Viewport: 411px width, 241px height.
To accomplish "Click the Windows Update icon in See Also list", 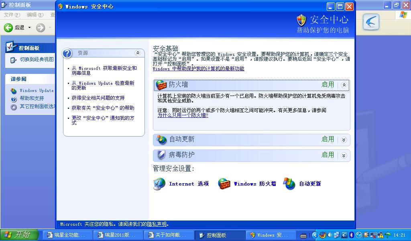I will 14,91.
